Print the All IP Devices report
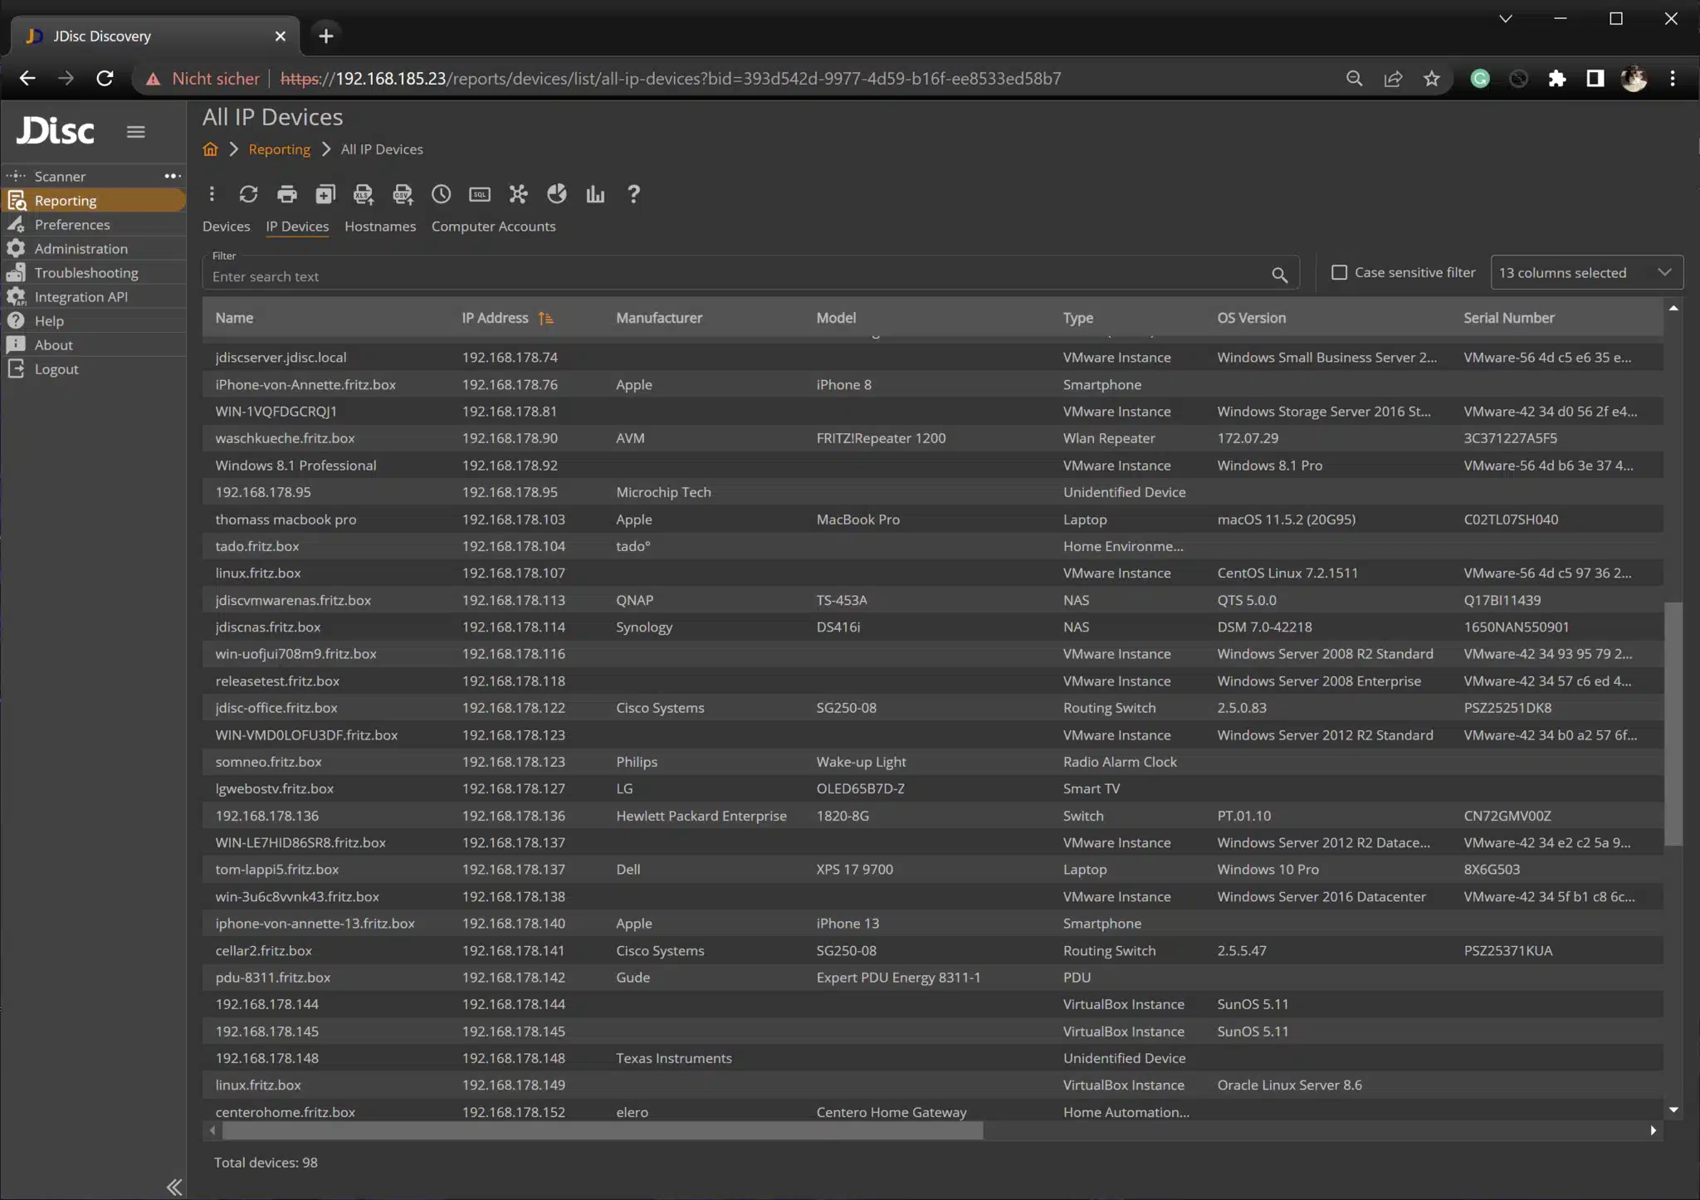 (287, 193)
